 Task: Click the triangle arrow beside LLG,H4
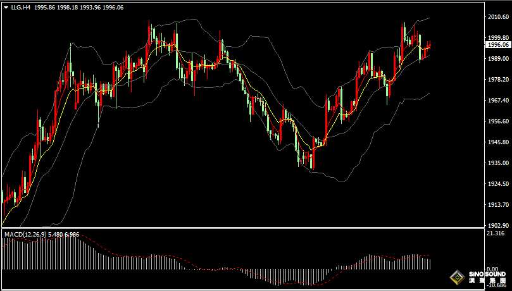pos(5,7)
